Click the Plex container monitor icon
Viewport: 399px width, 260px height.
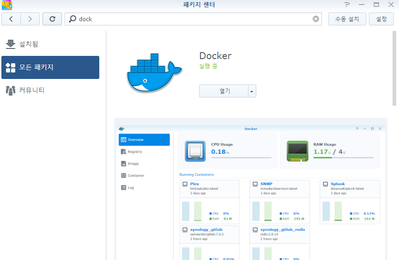point(185,184)
